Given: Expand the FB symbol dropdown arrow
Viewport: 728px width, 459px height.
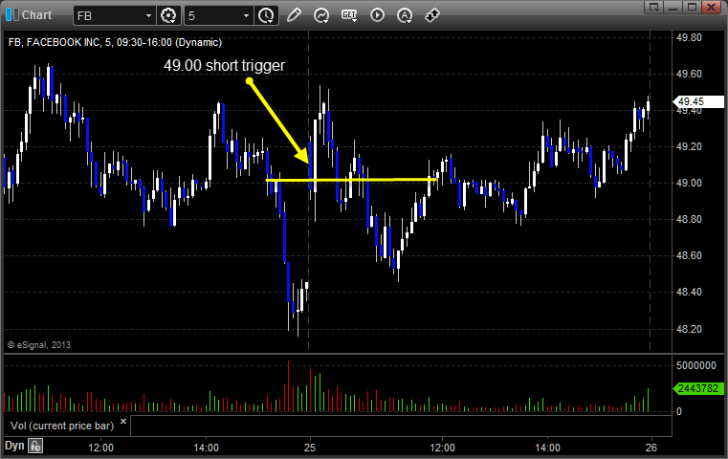Looking at the screenshot, I should (x=148, y=16).
